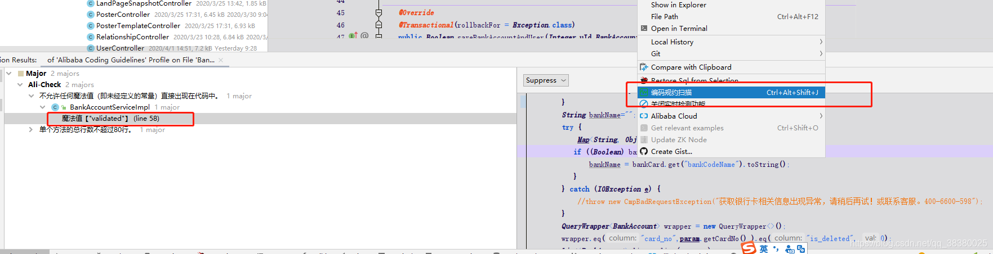Click the "is_deleted" string literal
This screenshot has height=254, width=993.
pyautogui.click(x=830, y=238)
